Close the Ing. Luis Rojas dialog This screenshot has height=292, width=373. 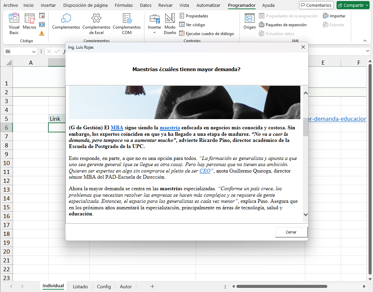[303, 47]
